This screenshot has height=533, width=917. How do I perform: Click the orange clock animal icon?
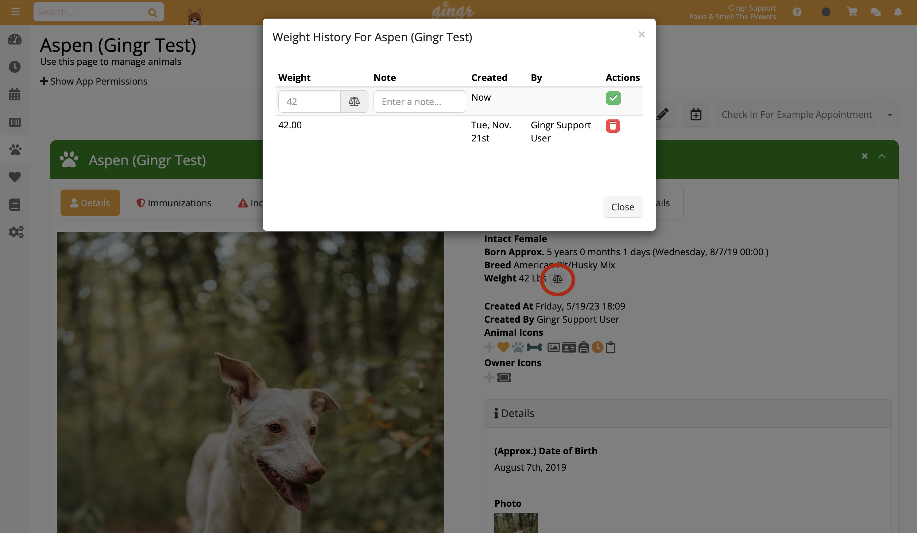597,347
